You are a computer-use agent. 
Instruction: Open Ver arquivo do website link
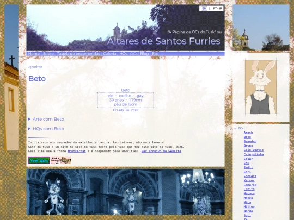tap(161, 151)
